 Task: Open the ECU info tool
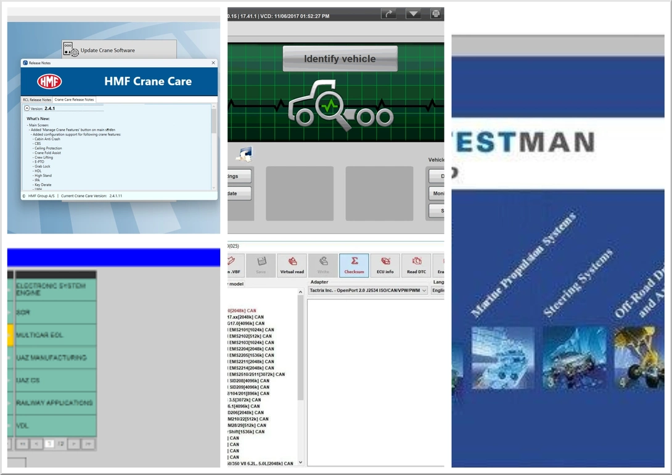[385, 265]
